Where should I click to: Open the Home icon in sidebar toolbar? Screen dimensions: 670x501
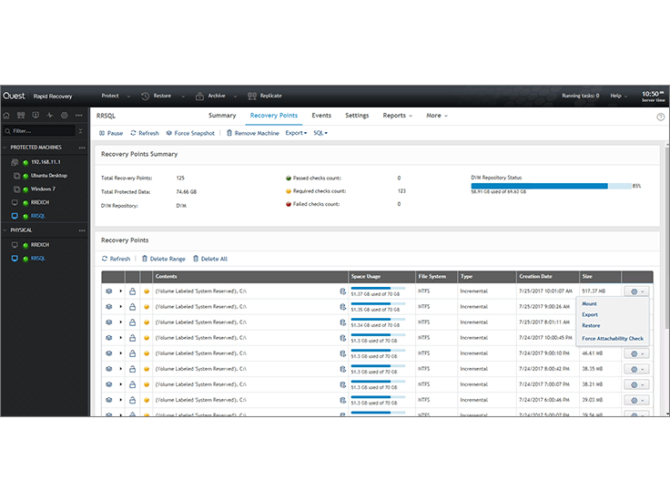6,116
